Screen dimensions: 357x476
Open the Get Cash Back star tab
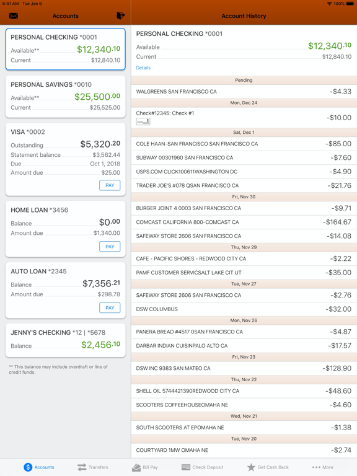point(268,467)
